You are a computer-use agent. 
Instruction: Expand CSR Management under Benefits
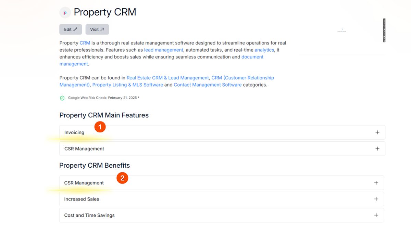coord(376,183)
